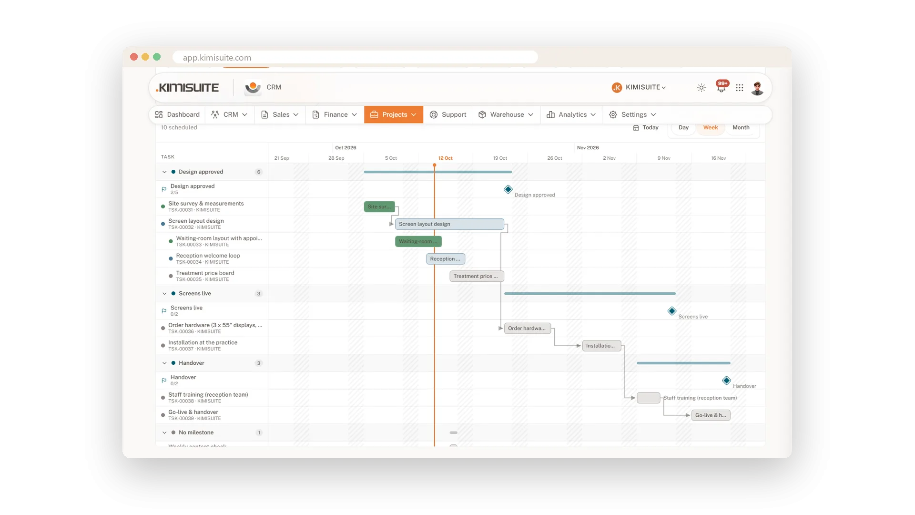Image resolution: width=915 pixels, height=515 pixels.
Task: Open the apps grid launcher icon
Action: tap(739, 88)
